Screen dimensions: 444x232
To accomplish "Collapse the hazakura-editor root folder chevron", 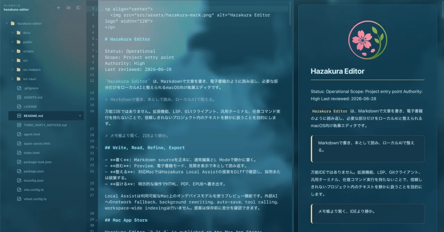I will (x=7, y=24).
